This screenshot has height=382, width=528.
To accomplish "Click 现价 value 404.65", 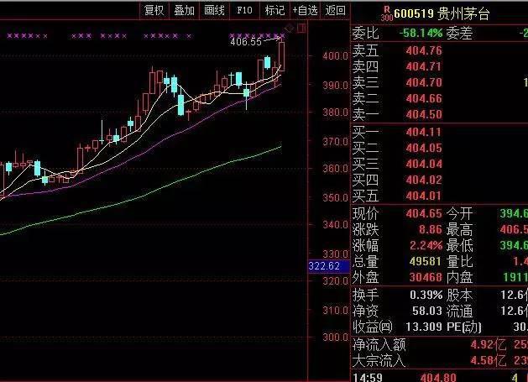I will point(424,213).
